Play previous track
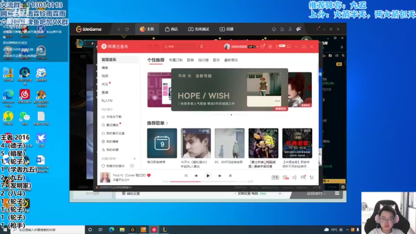 pos(196,176)
